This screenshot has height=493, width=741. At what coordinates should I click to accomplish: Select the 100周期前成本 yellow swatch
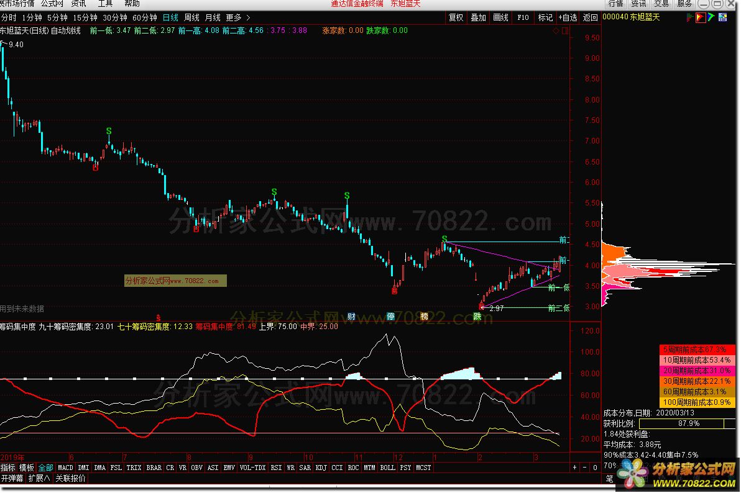tap(697, 402)
